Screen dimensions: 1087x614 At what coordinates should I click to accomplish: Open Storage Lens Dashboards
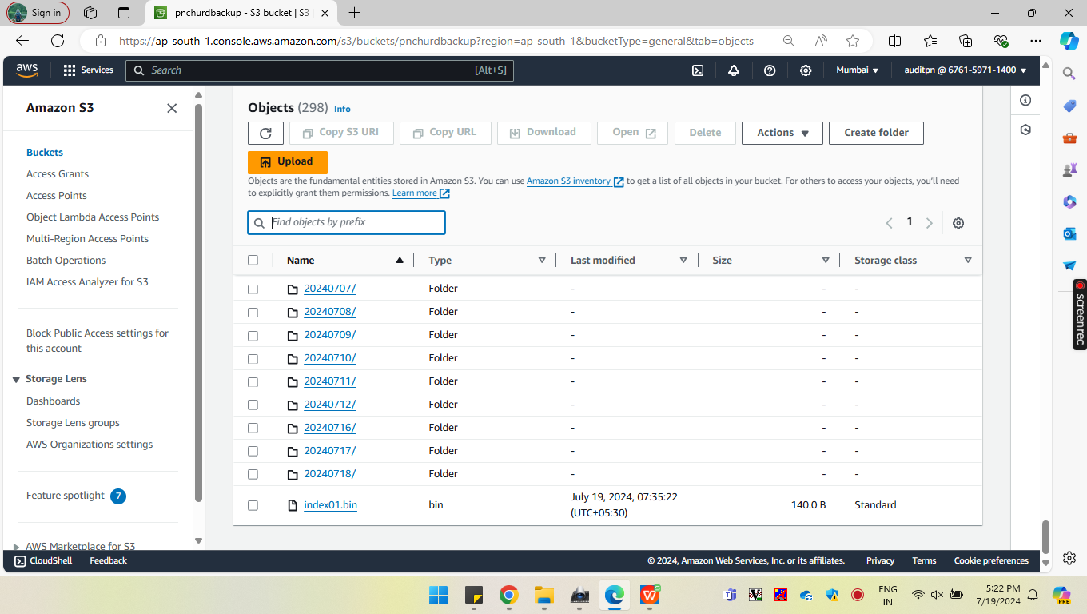coord(54,401)
